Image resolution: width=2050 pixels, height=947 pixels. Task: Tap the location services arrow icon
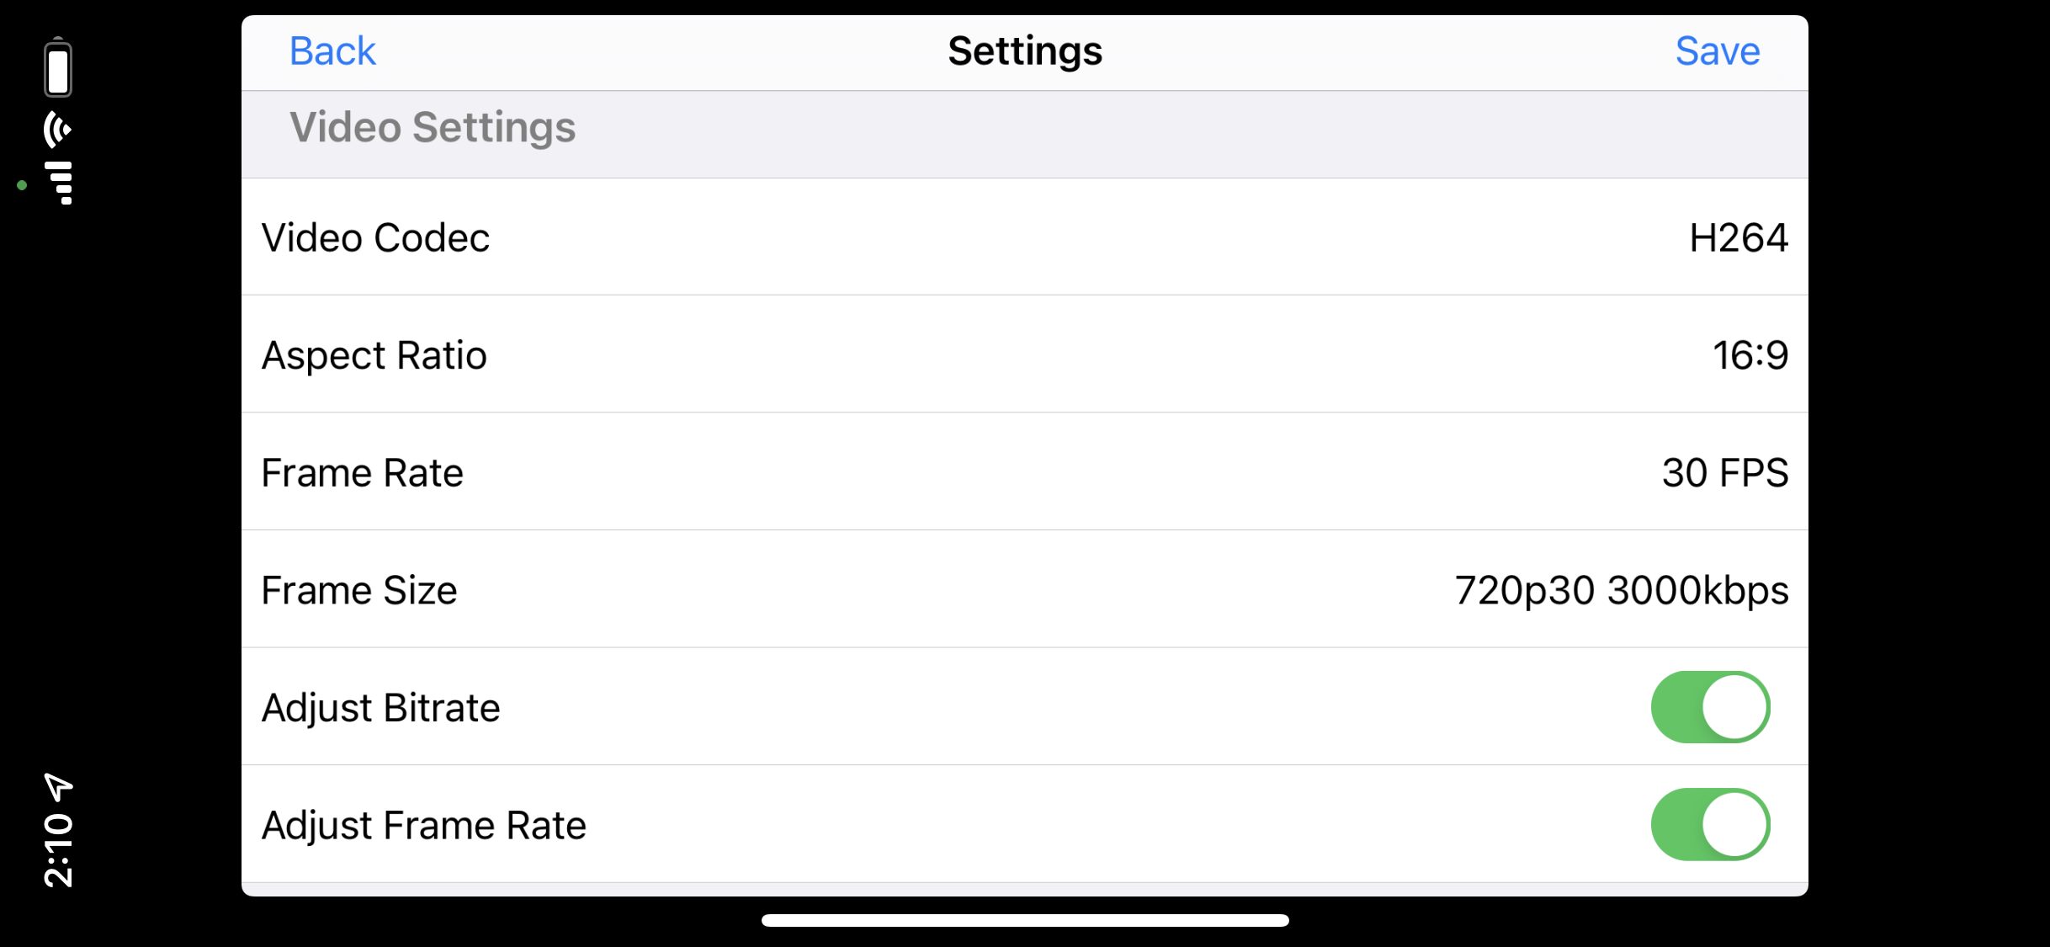point(58,787)
